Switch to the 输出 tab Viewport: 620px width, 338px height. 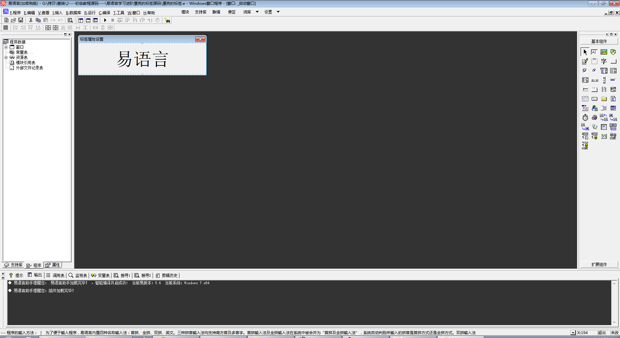click(35, 275)
